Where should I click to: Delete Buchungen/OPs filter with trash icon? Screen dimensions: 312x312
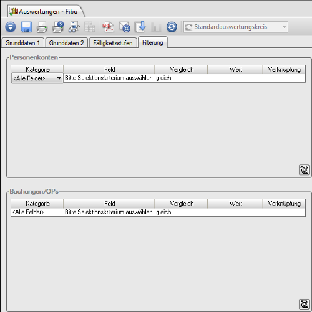pos(304,304)
